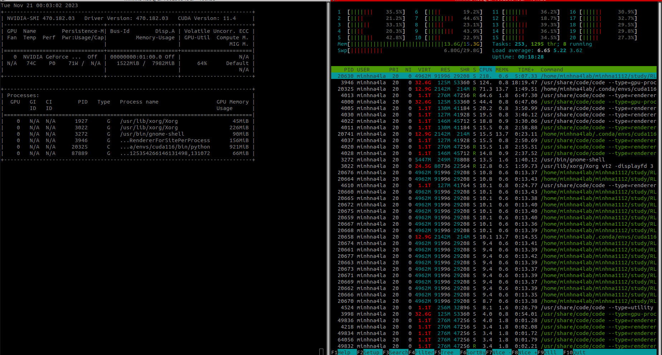Click the terminal cursor block in left pane

coord(321,352)
